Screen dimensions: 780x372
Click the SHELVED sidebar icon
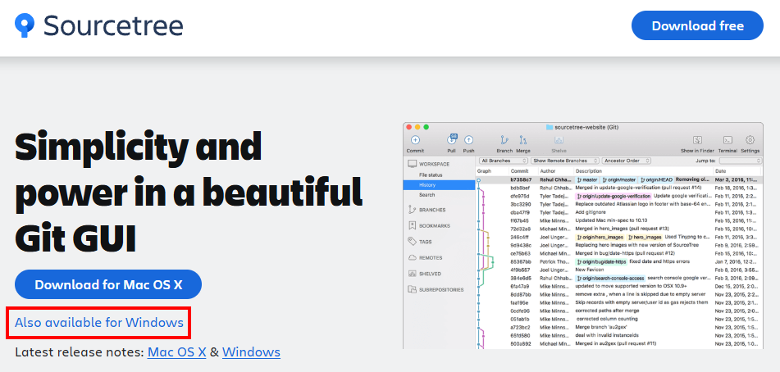412,274
